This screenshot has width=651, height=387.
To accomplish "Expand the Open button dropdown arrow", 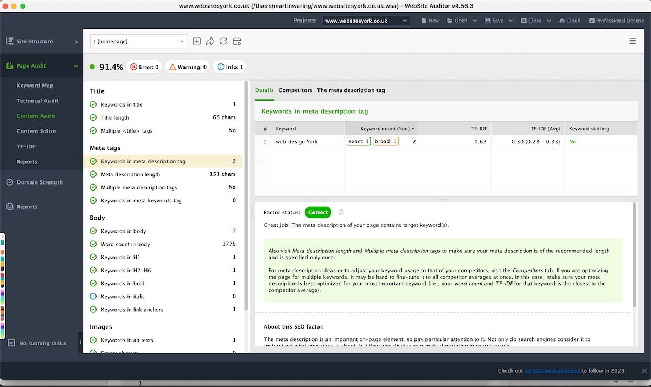I will tap(475, 21).
